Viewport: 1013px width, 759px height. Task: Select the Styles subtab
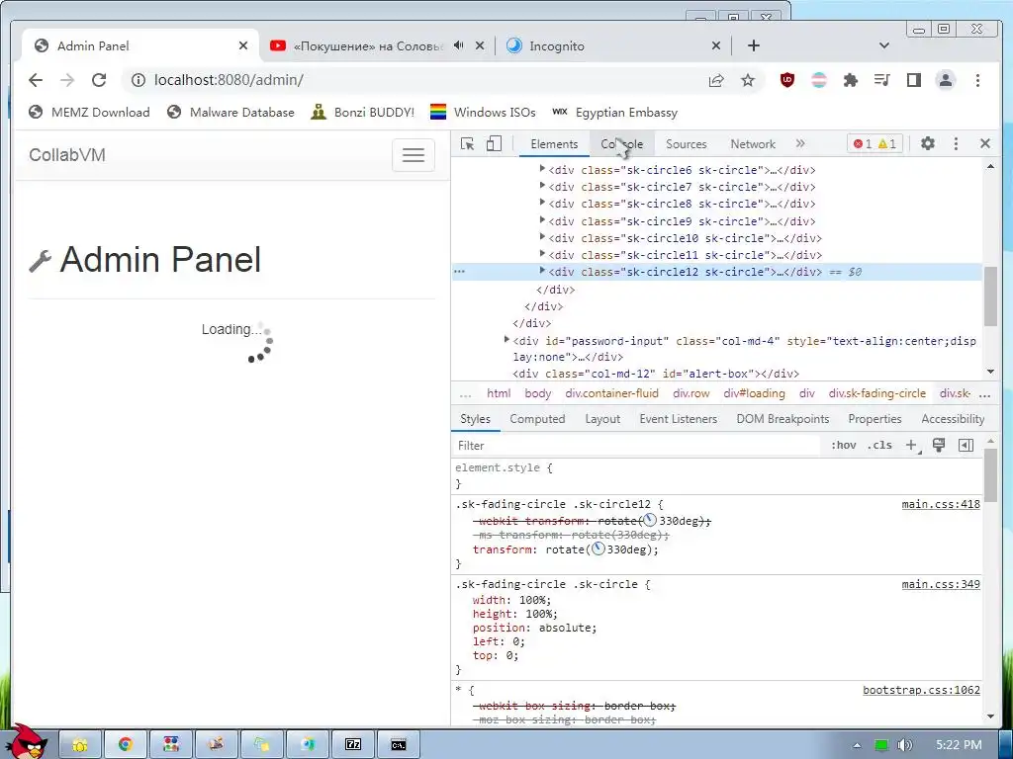click(x=476, y=419)
